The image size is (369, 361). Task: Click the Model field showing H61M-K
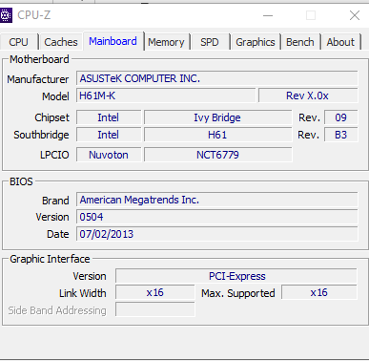coord(166,96)
